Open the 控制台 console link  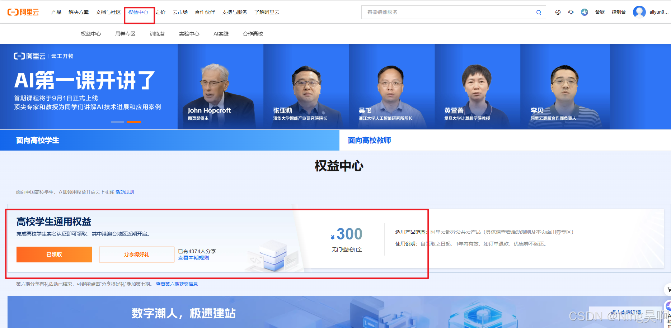[x=619, y=12]
